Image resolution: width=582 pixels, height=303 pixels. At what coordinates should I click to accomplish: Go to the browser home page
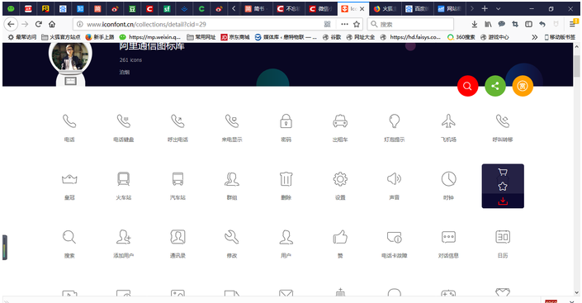click(52, 25)
